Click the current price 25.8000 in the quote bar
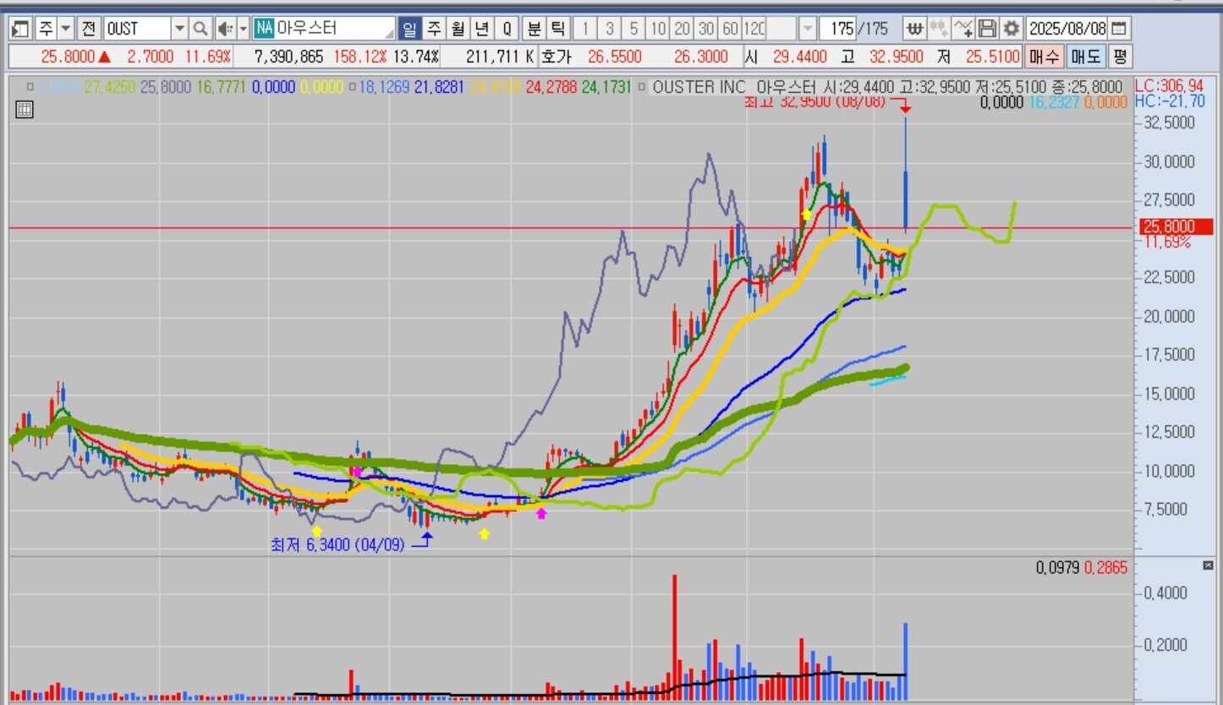1223x705 pixels. point(69,57)
